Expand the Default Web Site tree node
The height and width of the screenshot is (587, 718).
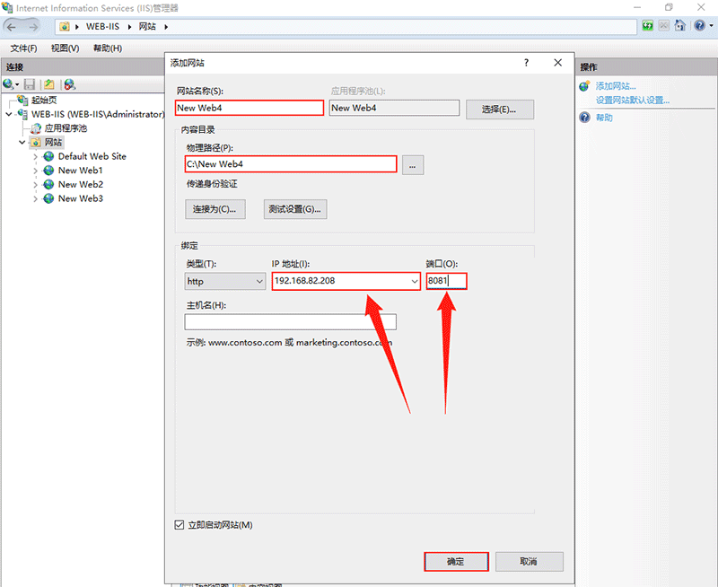(x=36, y=156)
